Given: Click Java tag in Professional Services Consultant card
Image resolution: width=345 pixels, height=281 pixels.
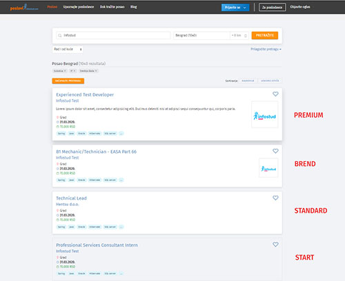Looking at the screenshot, I should point(72,273).
